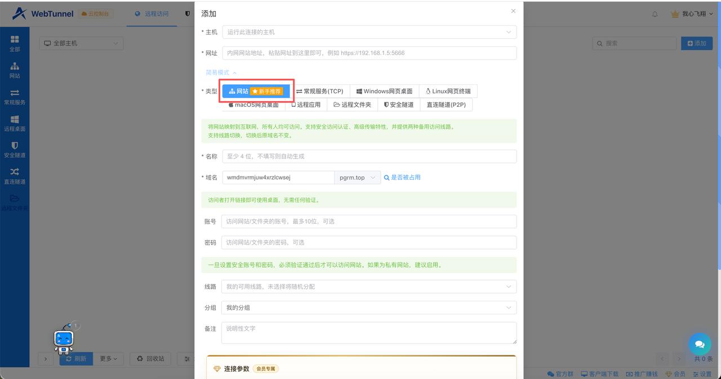Image resolution: width=721 pixels, height=379 pixels.
Task: Click the 刷新 button
Action: click(x=76, y=359)
